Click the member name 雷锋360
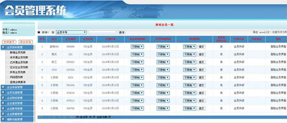The height and width of the screenshot is (123, 287). 54,46
